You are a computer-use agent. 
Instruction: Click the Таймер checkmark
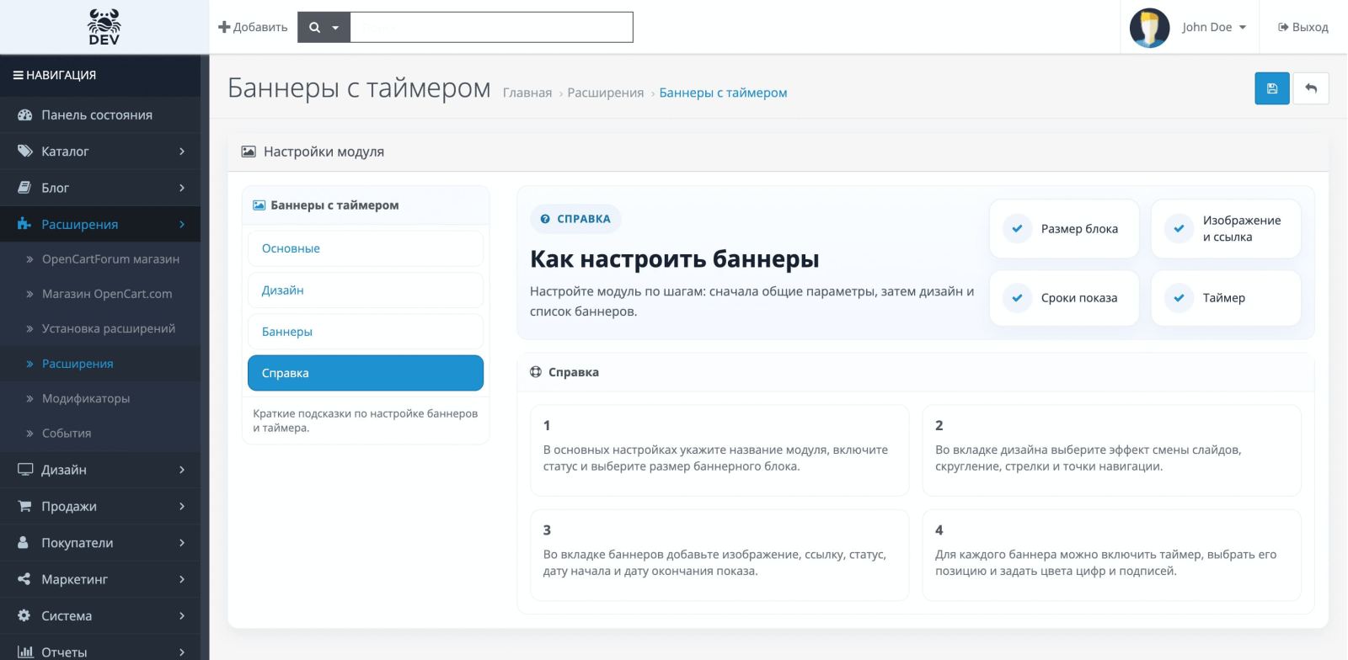(x=1179, y=298)
